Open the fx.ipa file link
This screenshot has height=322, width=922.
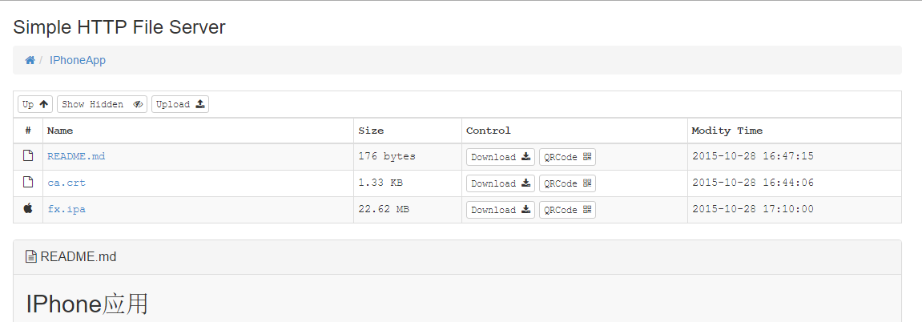(x=66, y=209)
